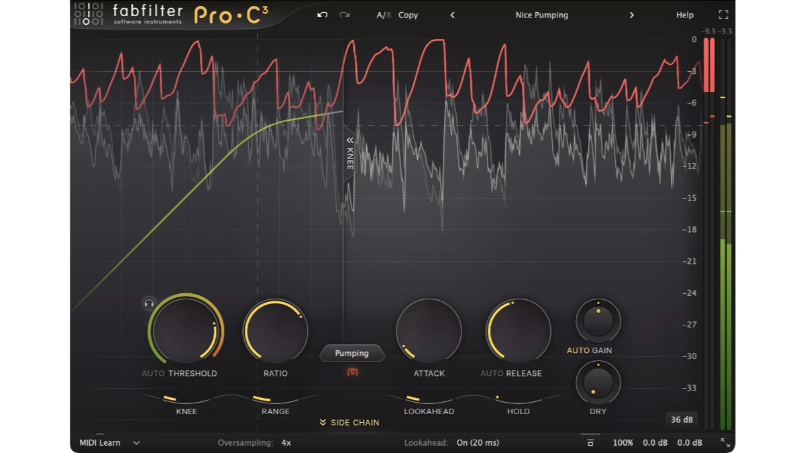Toggle AUTO release
The height and width of the screenshot is (453, 805).
(492, 373)
